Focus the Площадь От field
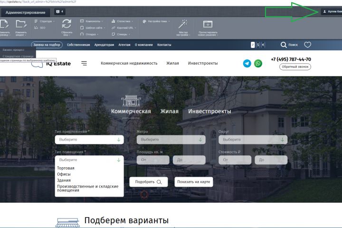 (x=153, y=160)
